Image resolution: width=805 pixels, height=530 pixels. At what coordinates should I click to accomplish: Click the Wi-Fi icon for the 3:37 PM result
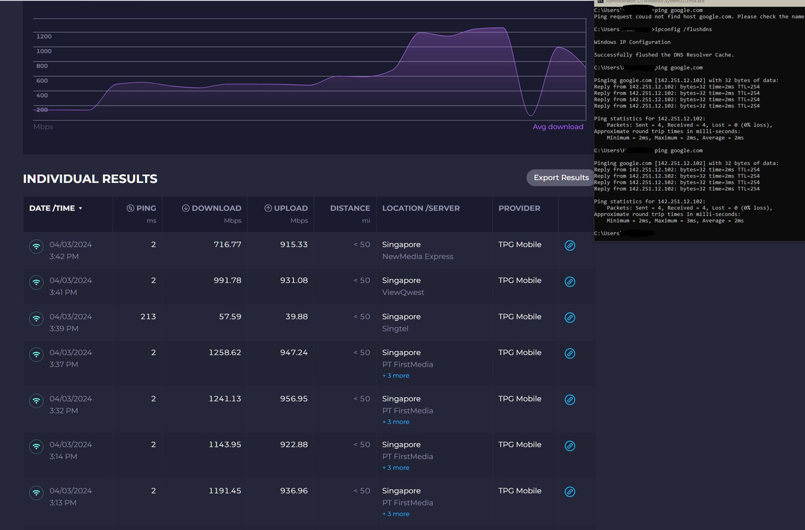click(x=36, y=354)
